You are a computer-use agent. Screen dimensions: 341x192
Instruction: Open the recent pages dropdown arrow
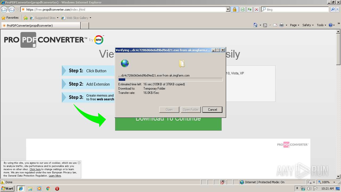tap(17, 10)
